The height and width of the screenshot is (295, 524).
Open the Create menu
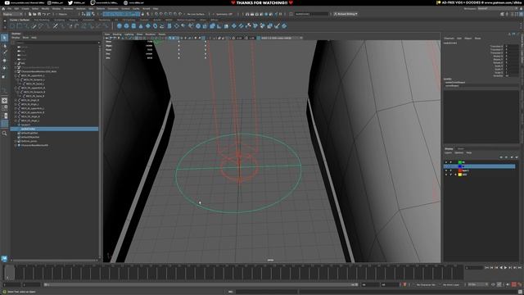(x=25, y=9)
